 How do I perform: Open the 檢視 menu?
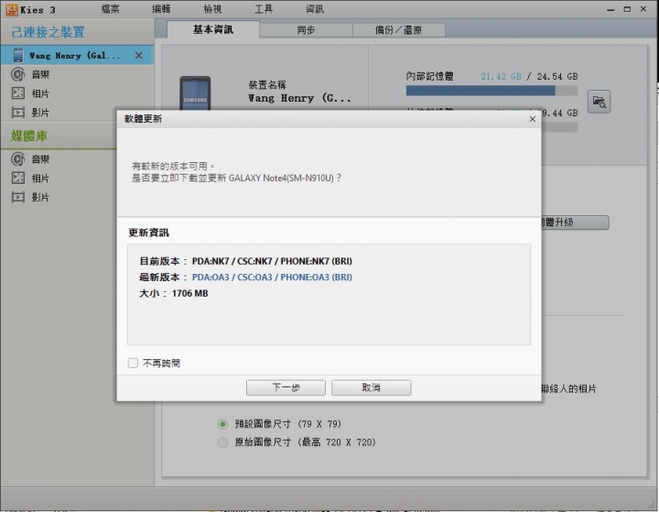(212, 9)
